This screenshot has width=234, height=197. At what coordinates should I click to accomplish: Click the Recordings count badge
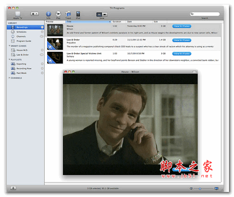42,27
